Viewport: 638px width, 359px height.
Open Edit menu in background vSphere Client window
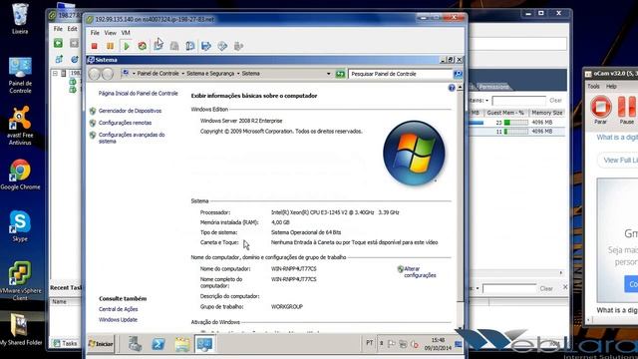pyautogui.click(x=72, y=29)
